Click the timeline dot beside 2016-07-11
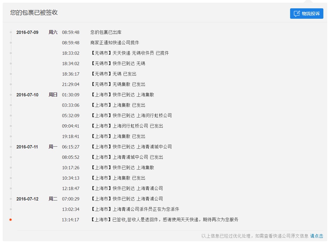 11,147
